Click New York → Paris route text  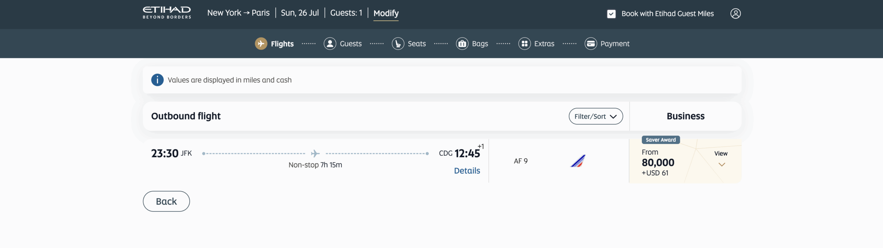(x=238, y=13)
